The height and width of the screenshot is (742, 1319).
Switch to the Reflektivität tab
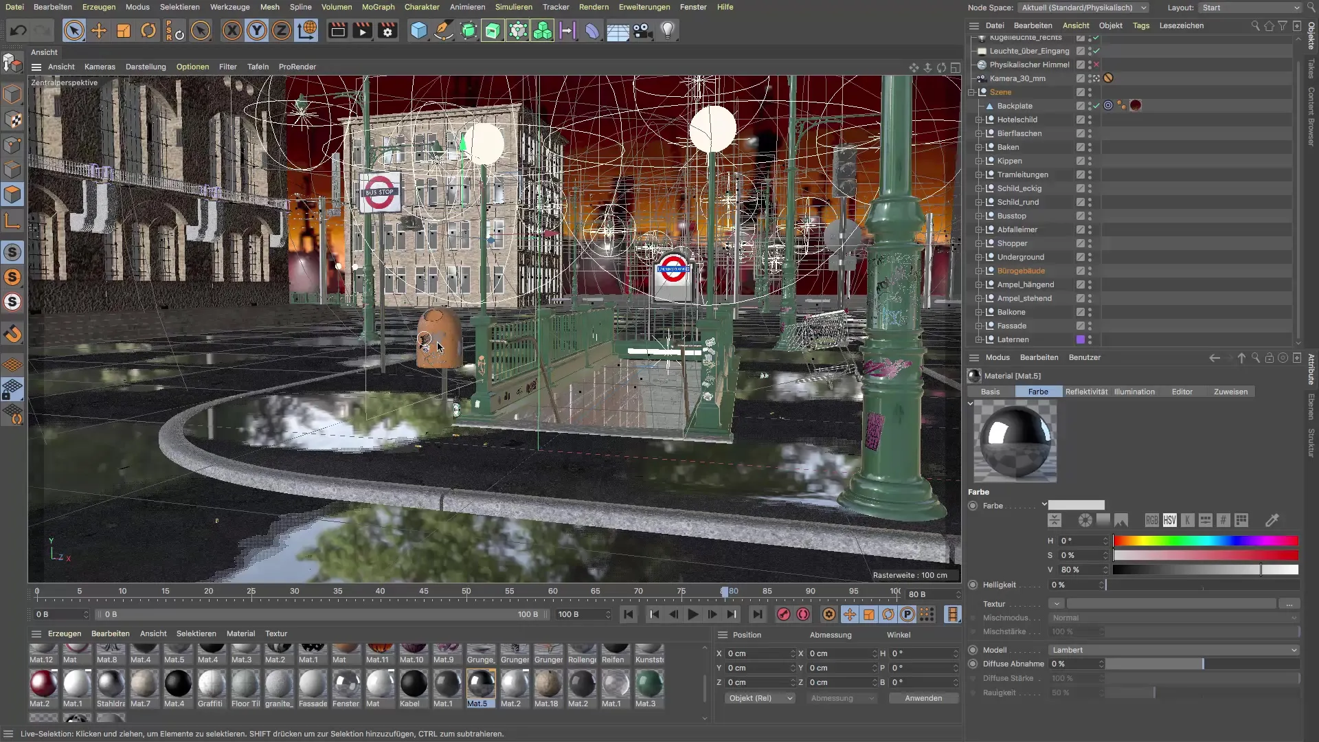[1086, 392]
